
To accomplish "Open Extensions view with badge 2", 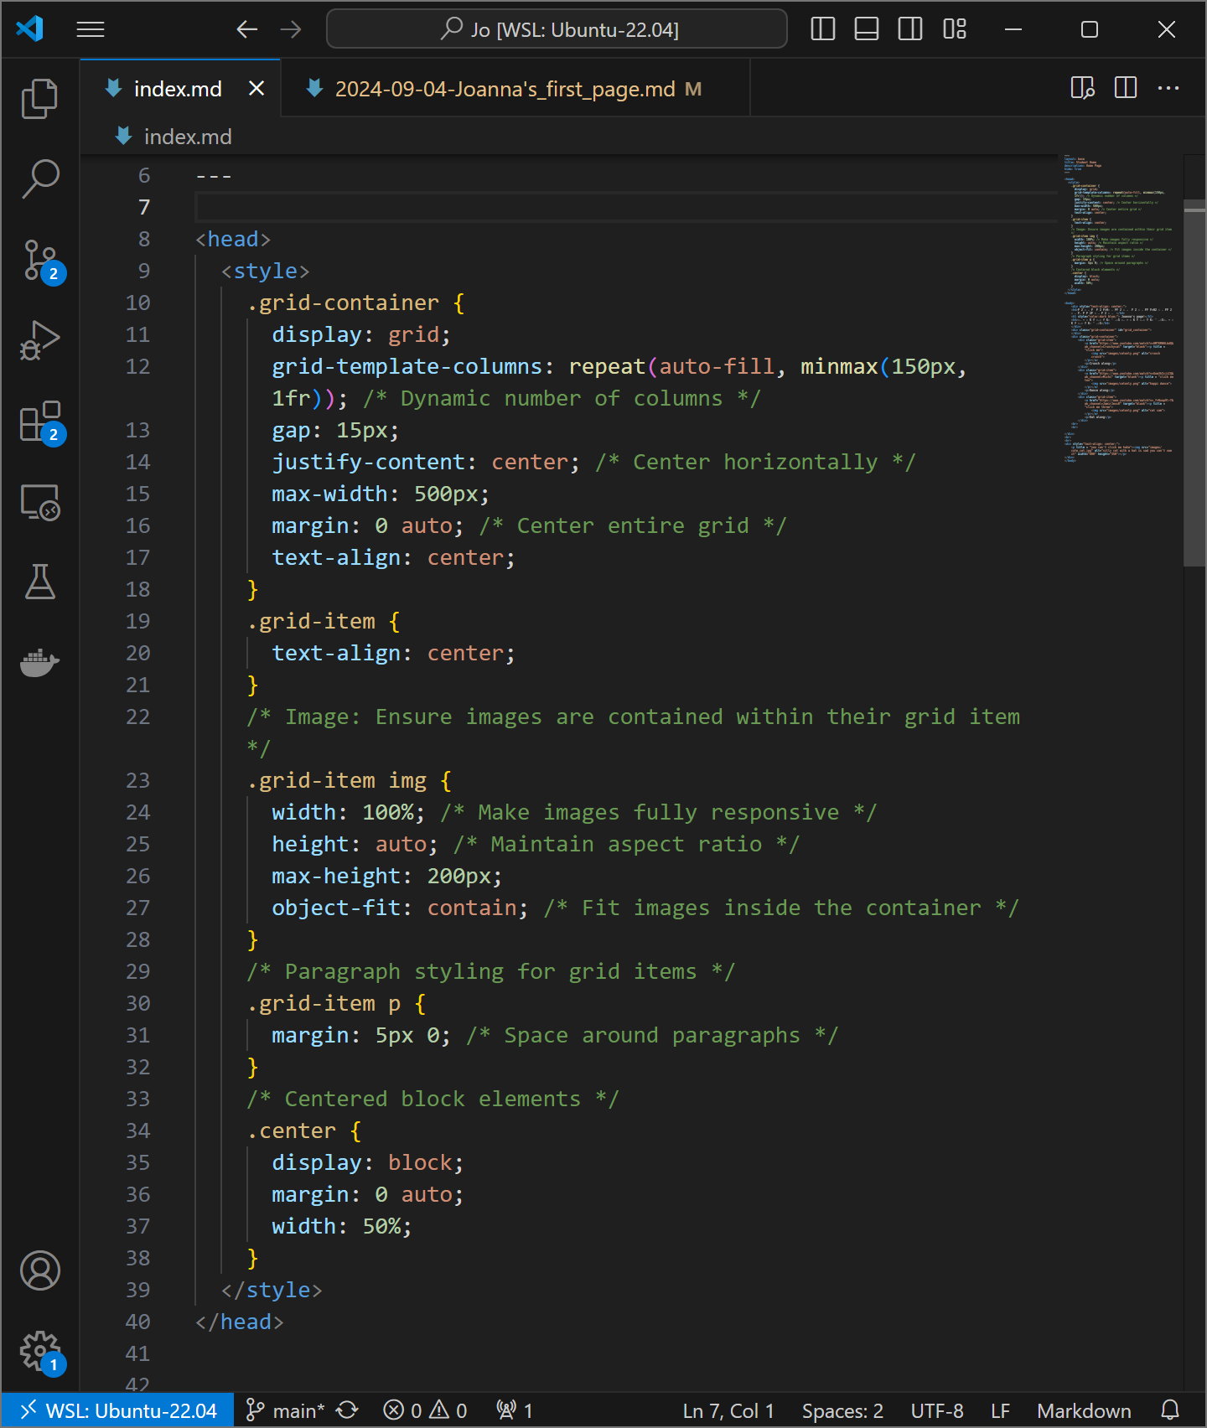I will [x=39, y=421].
